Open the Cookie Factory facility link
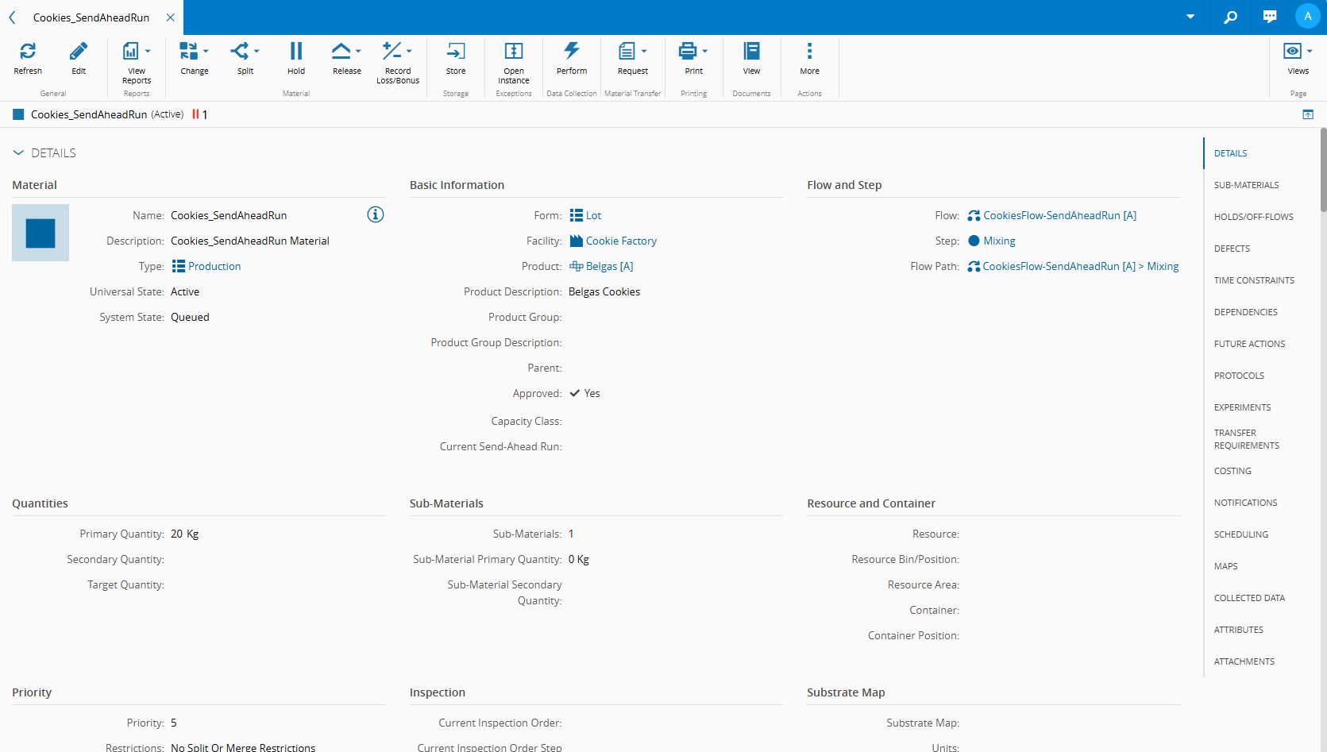The image size is (1327, 752). pyautogui.click(x=621, y=241)
